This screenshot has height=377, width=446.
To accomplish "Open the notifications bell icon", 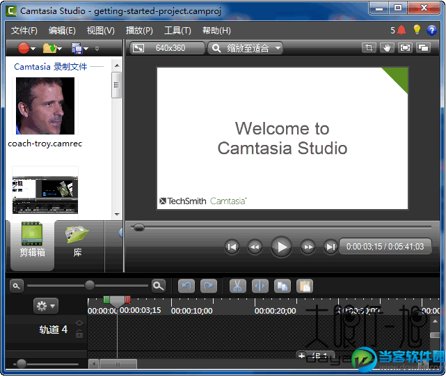I will click(x=401, y=30).
